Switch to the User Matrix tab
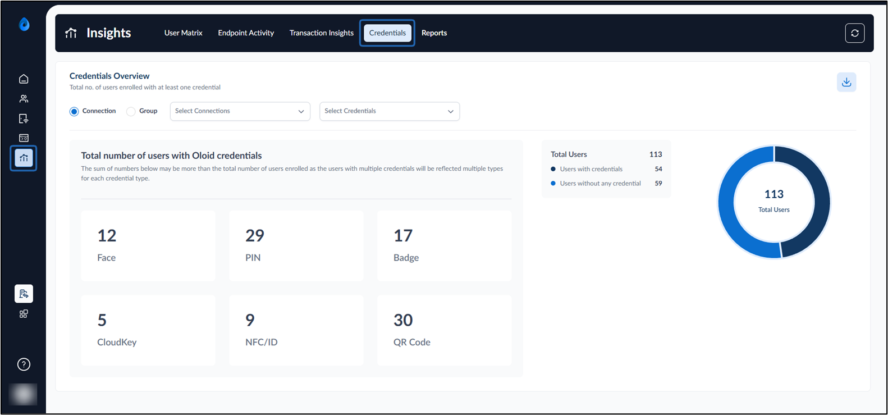Image resolution: width=888 pixels, height=415 pixels. point(184,33)
